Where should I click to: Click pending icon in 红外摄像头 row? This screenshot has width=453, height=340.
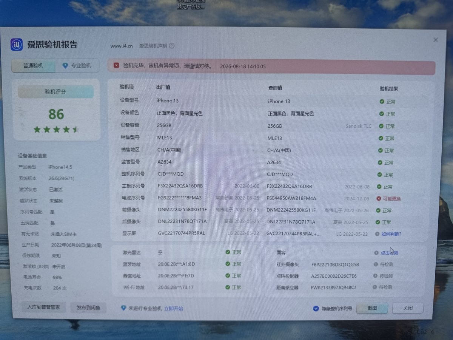pyautogui.click(x=376, y=264)
